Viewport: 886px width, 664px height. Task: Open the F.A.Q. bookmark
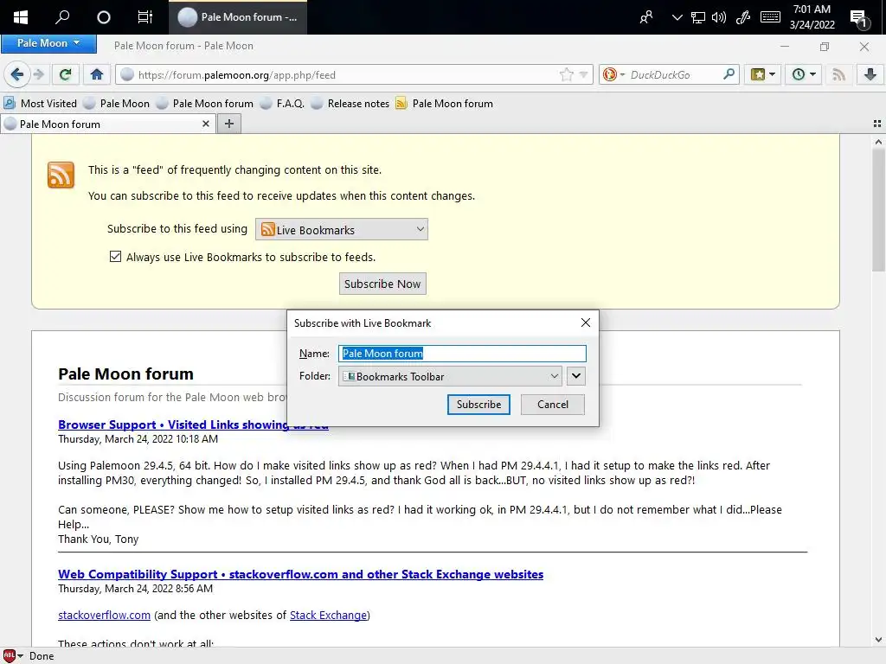283,104
